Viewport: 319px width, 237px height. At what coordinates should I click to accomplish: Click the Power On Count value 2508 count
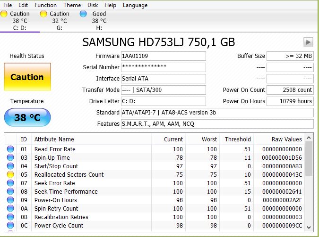(290, 90)
